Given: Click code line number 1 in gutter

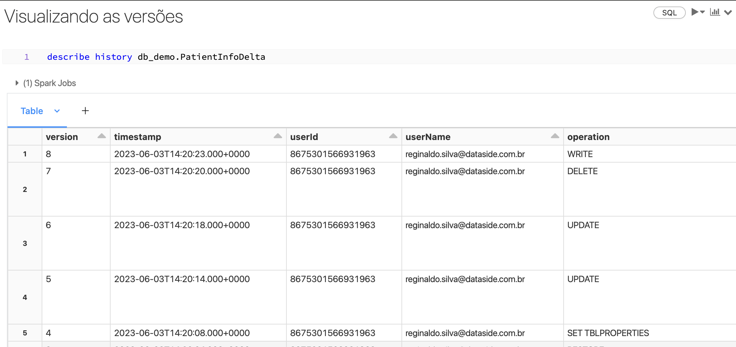Looking at the screenshot, I should click(27, 57).
